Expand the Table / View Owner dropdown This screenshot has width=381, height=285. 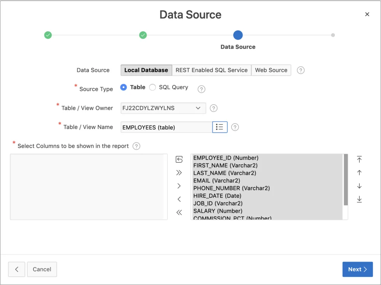point(163,108)
